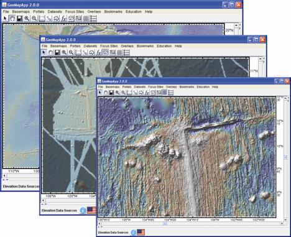
Task: Open Basemaps menu in back window
Action: (x=21, y=12)
